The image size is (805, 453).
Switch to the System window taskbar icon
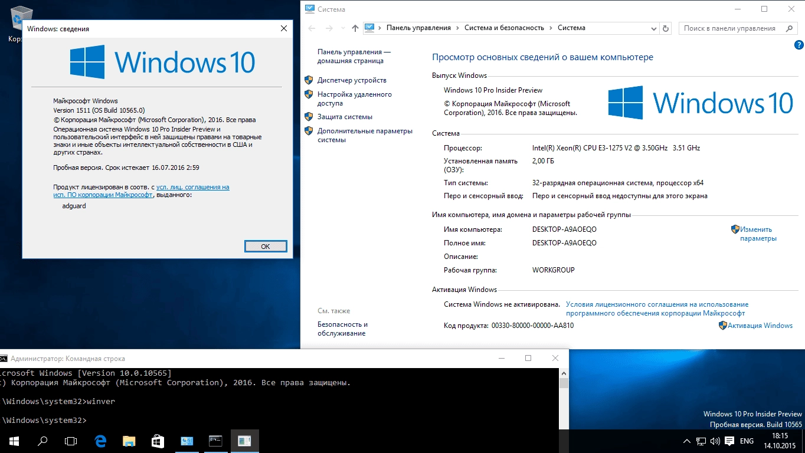coord(186,441)
